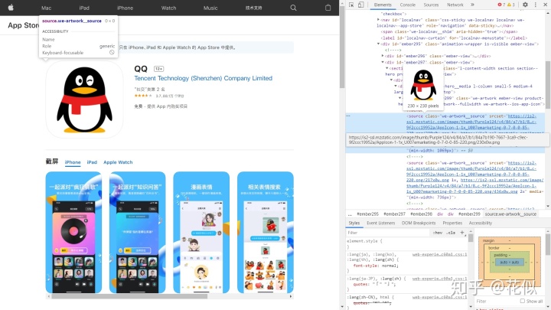This screenshot has width=551, height=310.
Task: Click the 相关表情搜索 screenshot thumbnail
Action: [266, 233]
